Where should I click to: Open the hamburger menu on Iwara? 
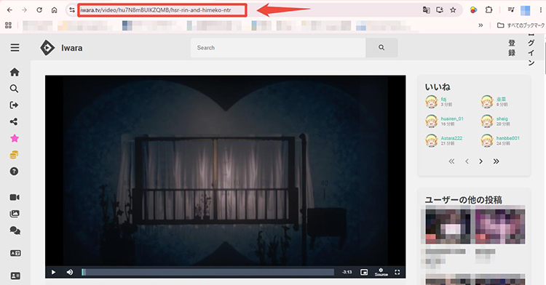tap(15, 47)
